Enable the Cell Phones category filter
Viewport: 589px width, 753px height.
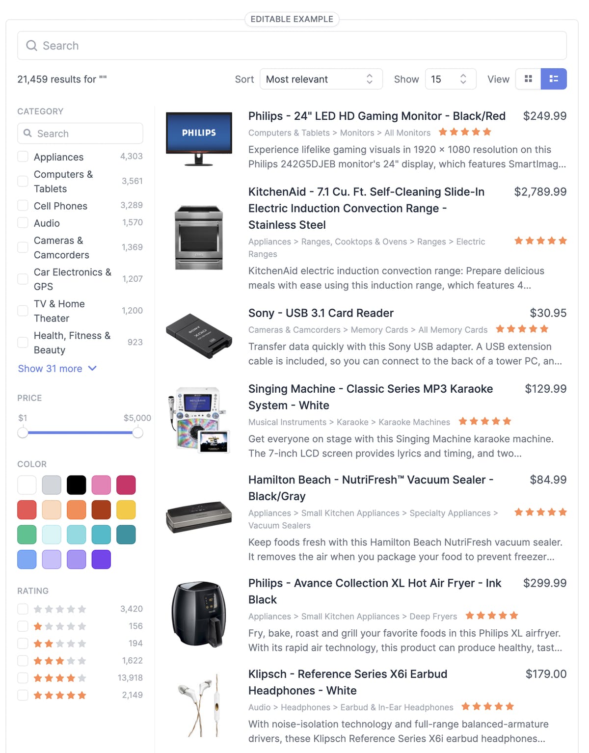click(x=23, y=205)
